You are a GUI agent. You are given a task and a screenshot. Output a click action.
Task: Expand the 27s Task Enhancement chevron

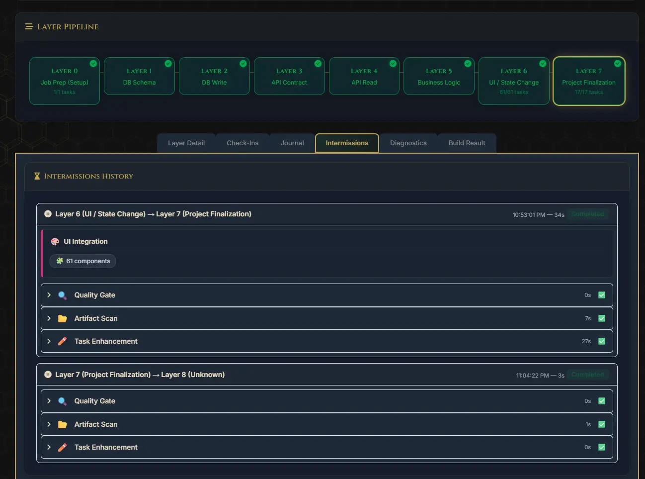49,341
